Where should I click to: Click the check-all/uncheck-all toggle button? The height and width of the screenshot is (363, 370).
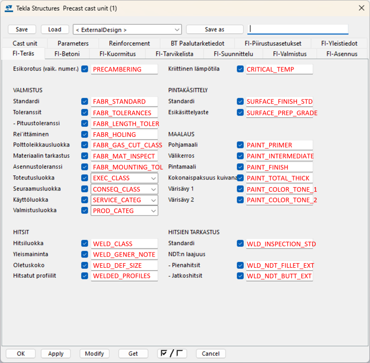click(172, 353)
